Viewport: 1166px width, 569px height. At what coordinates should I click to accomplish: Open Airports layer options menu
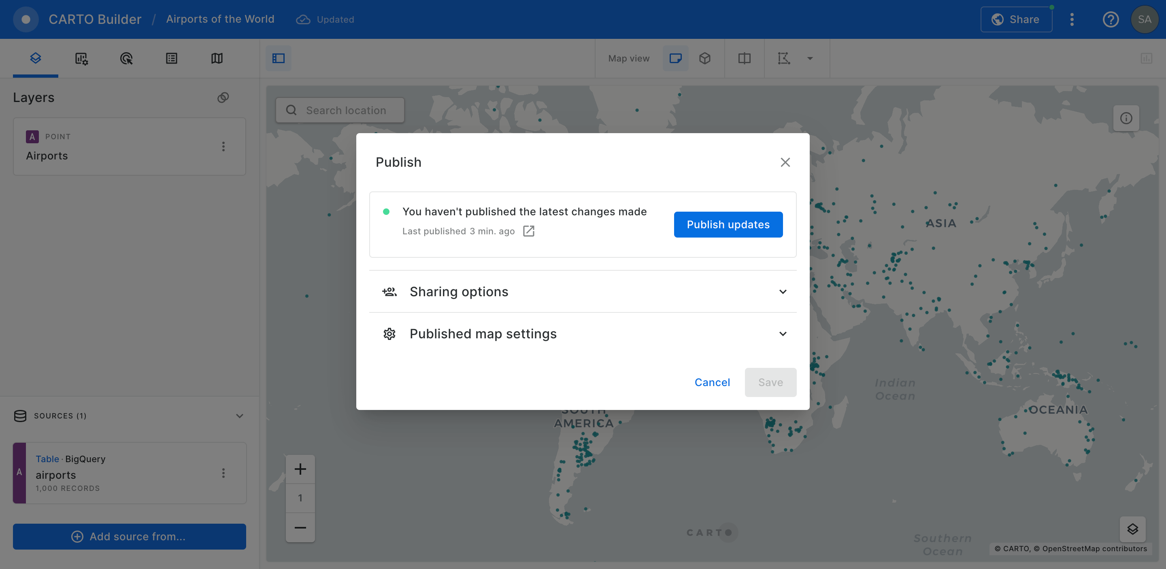click(x=223, y=146)
